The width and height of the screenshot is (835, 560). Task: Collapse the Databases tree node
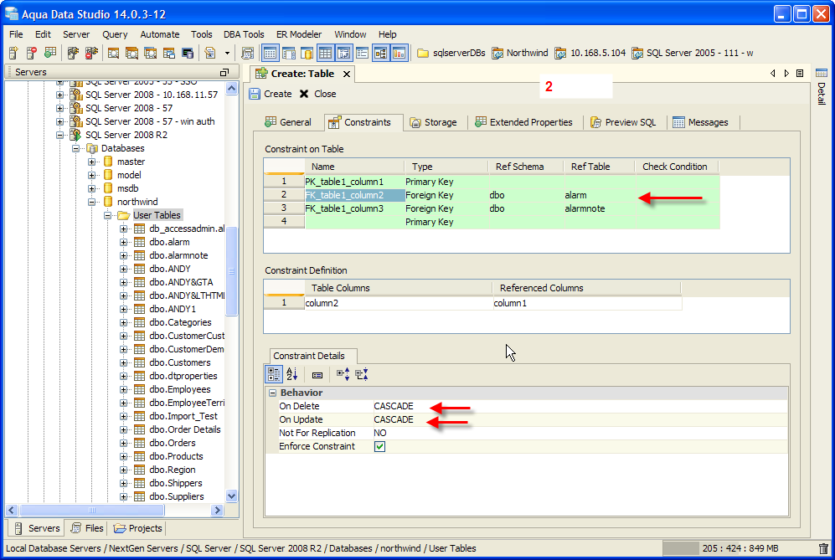[x=75, y=148]
